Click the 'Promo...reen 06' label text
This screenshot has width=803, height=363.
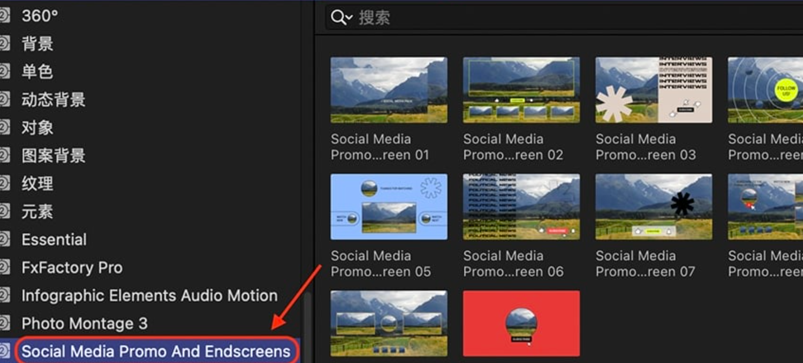(x=514, y=271)
